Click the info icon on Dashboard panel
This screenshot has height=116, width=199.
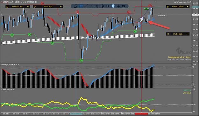click(x=168, y=34)
